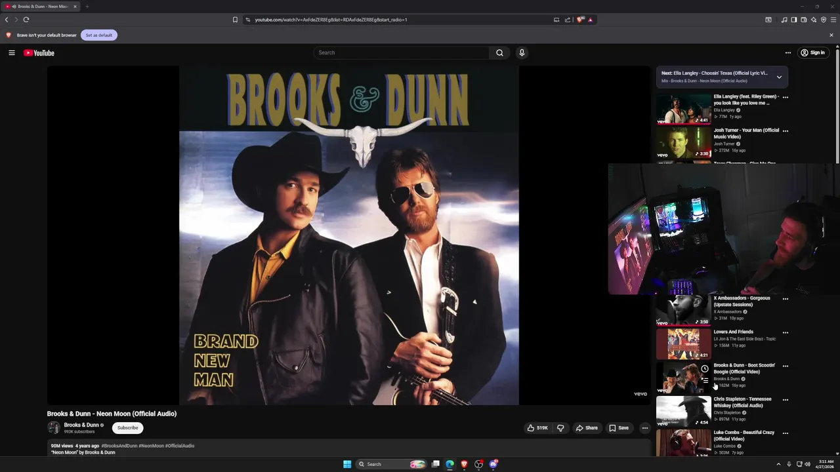Viewport: 840px width, 472px height.
Task: Expand the Mix playlist panel chevron
Action: (779, 77)
